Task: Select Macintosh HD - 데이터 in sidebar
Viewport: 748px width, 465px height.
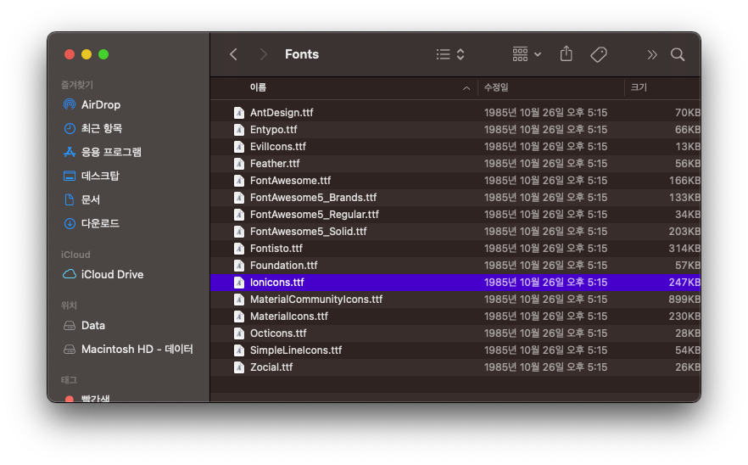Action: click(137, 350)
